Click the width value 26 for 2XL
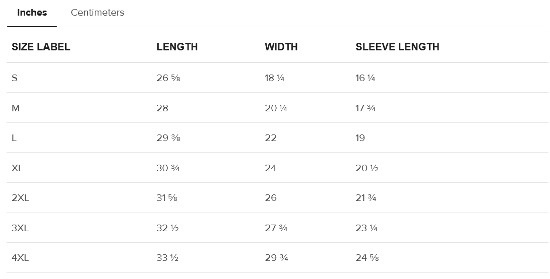 271,198
